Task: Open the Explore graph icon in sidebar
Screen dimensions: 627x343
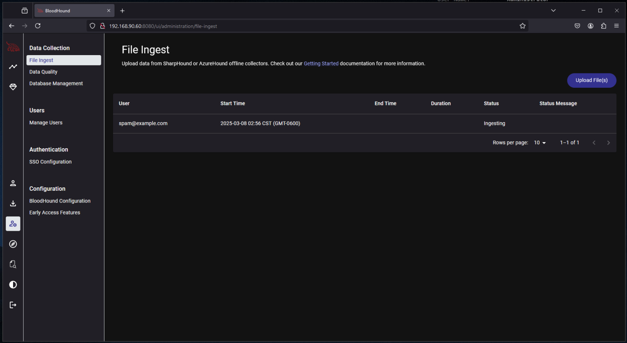Action: tap(13, 67)
